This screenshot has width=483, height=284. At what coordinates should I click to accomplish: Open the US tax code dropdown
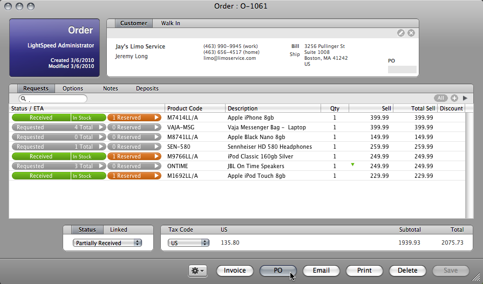click(188, 243)
